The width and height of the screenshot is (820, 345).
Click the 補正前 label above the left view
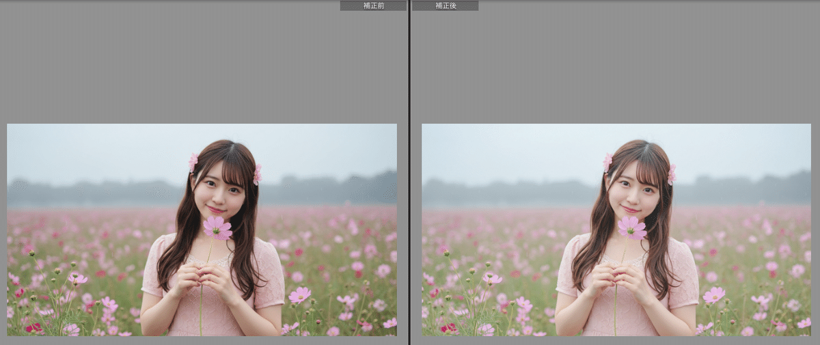pos(373,5)
